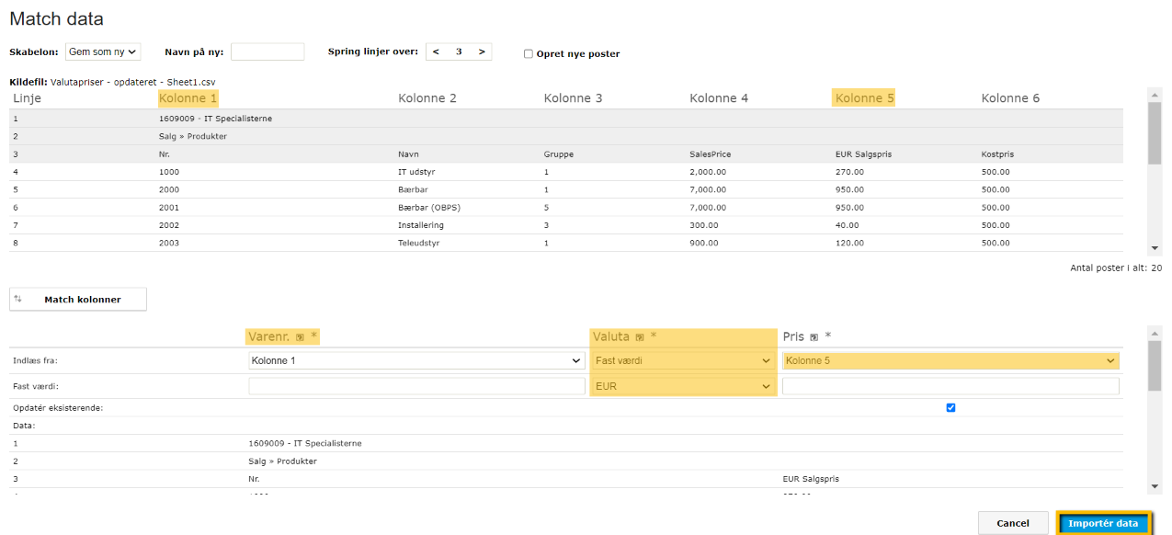1172x535 pixels.
Task: Open the Skabelon dropdown showing Gem som ny
Action: (102, 51)
